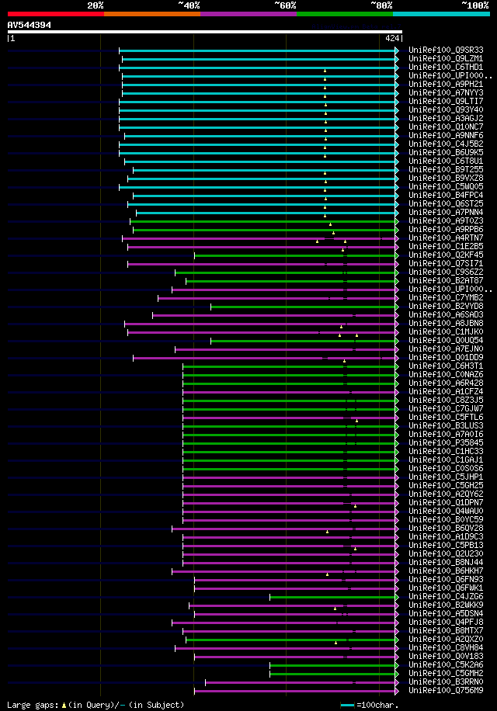Click the cyan =100char scale bar

pyautogui.click(x=347, y=706)
